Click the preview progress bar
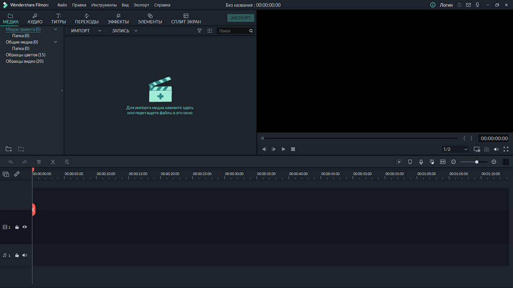The width and height of the screenshot is (513, 288). point(360,138)
